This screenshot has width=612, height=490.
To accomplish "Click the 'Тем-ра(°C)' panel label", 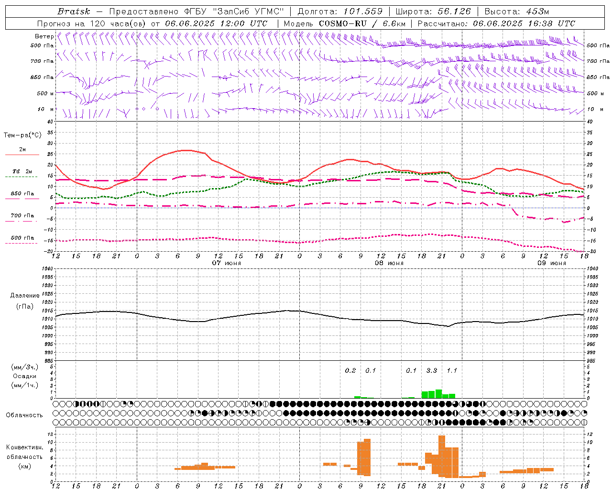I will coord(22,135).
